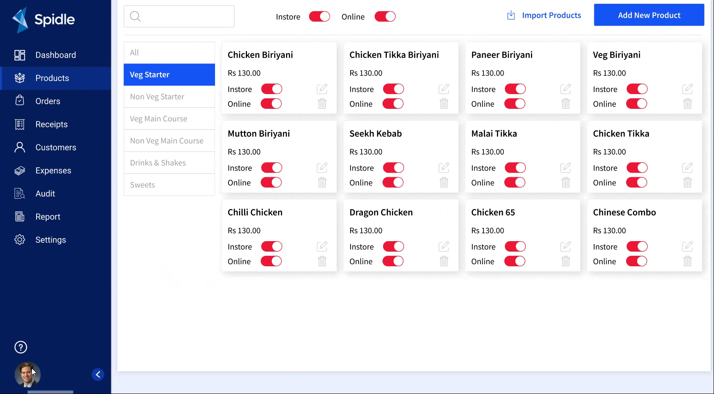
Task: Delete Chicken Biriyani with trash icon
Action: pos(322,104)
